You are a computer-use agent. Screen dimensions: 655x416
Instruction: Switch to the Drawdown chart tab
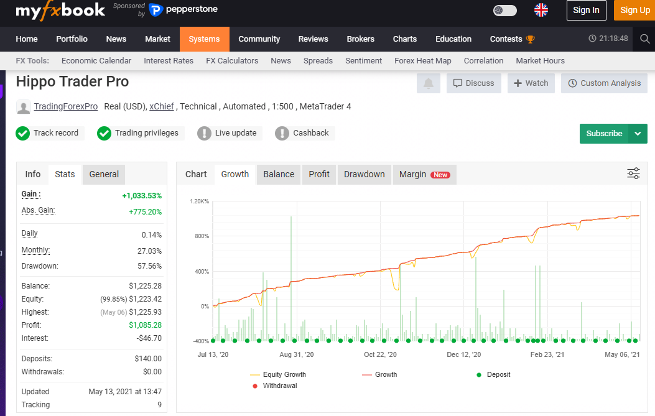pos(365,174)
